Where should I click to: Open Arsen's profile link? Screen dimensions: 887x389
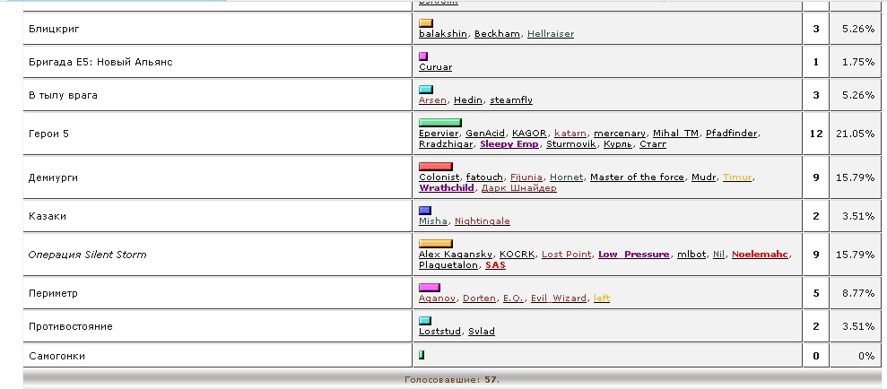(432, 100)
